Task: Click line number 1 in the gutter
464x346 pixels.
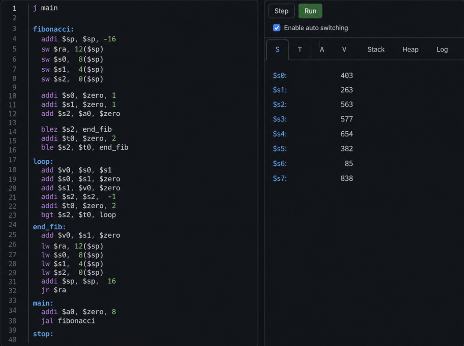Action: pos(14,8)
